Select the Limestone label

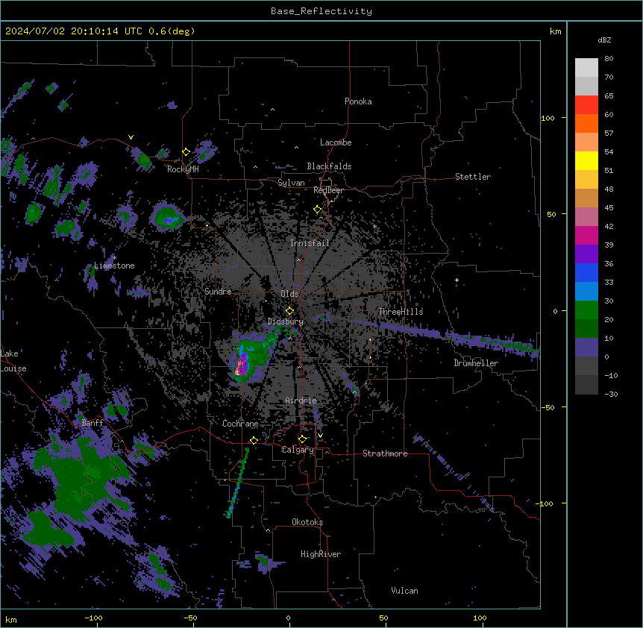(114, 266)
